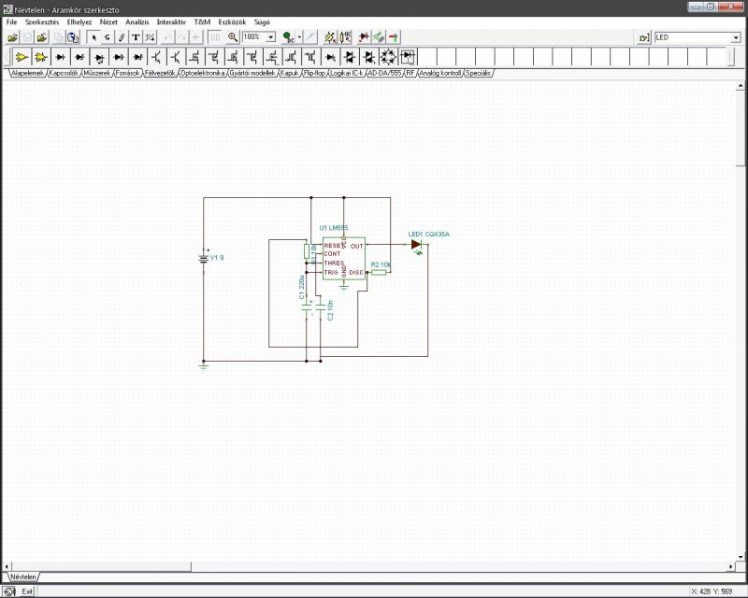Switch to the Gyártói modellek tab

(x=252, y=73)
